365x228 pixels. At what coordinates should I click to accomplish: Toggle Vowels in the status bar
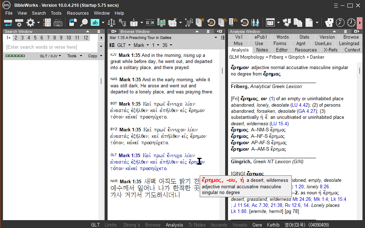click(240, 225)
